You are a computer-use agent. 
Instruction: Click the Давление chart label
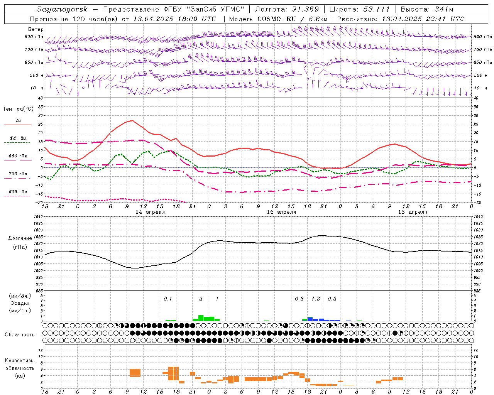(x=20, y=238)
